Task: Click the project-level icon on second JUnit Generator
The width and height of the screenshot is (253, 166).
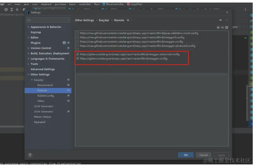Action: [x=68, y=111]
